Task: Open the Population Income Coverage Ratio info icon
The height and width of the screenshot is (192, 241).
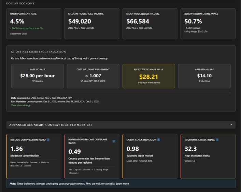Action: tap(114, 141)
